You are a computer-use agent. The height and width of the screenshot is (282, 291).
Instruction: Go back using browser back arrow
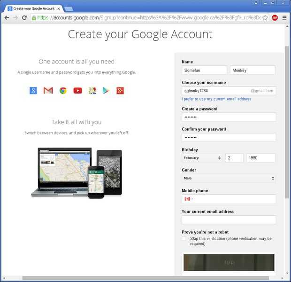[x=7, y=18]
